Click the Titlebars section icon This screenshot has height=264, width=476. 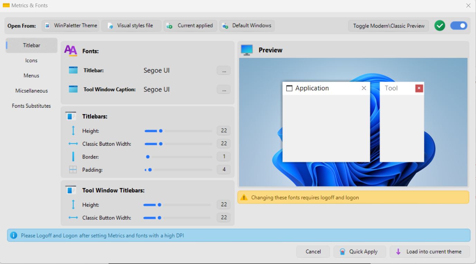tap(71, 116)
